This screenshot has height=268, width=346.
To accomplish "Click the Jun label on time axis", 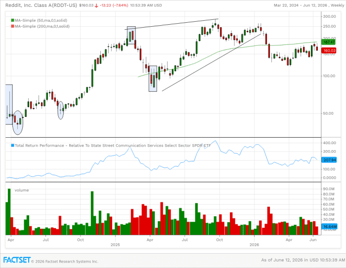I will coord(313,240).
